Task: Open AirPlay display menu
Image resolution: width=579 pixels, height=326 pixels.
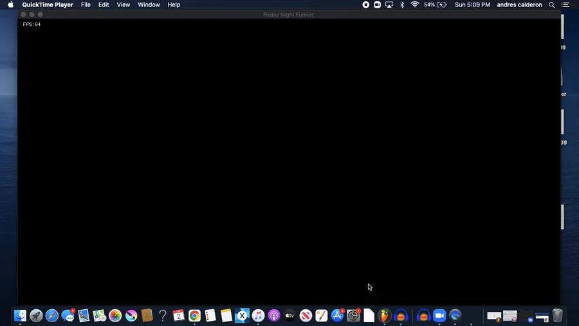Action: [389, 5]
